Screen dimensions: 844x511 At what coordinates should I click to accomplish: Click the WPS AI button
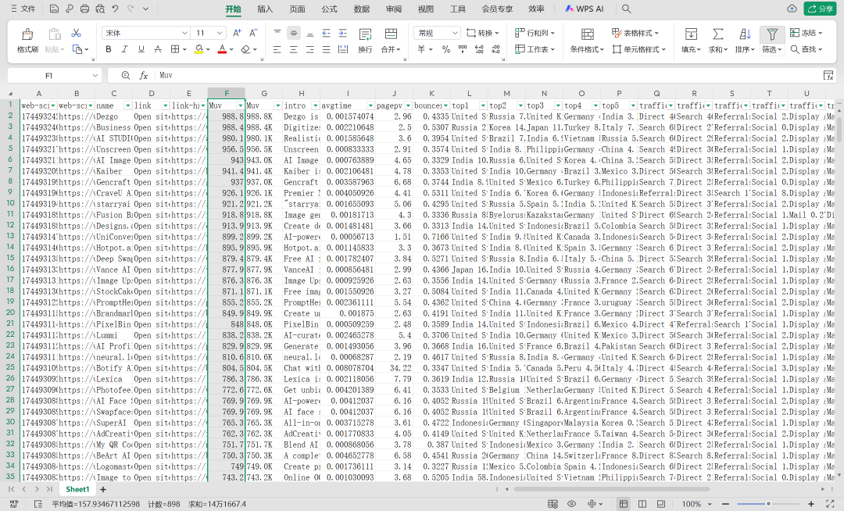(x=584, y=9)
